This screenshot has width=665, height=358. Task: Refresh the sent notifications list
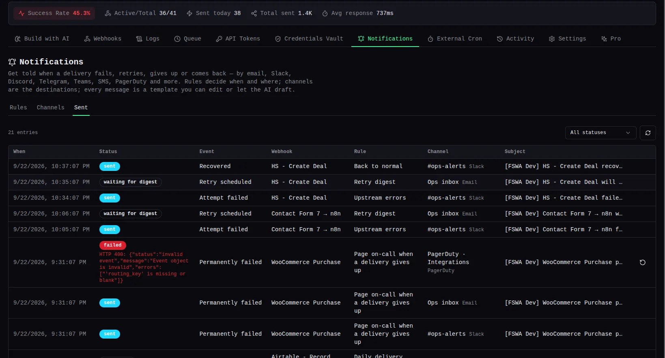coord(648,133)
